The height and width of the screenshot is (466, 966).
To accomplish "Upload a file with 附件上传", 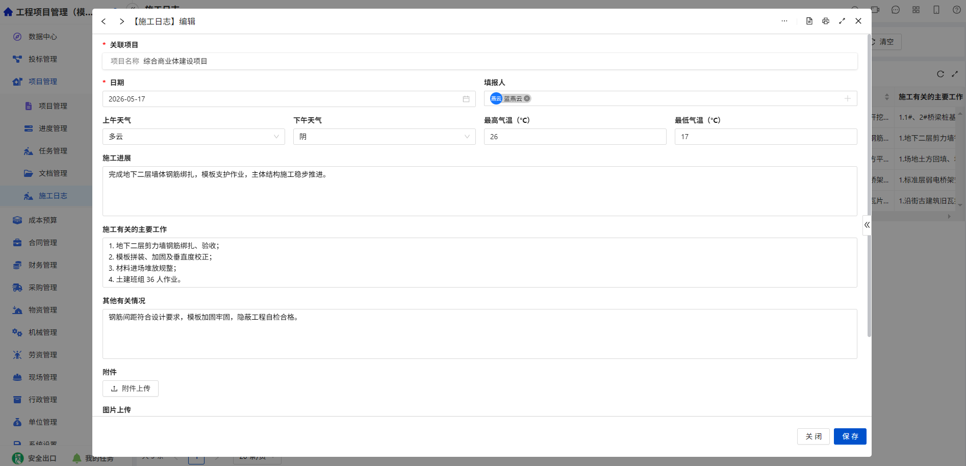I will 131,389.
